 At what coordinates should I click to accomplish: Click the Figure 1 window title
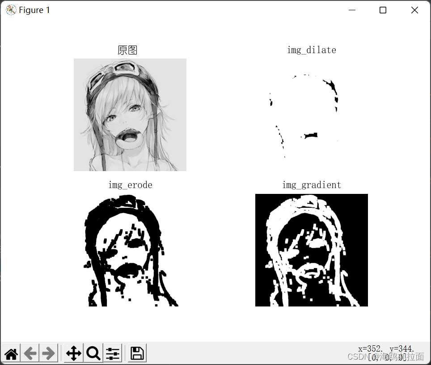pyautogui.click(x=34, y=10)
